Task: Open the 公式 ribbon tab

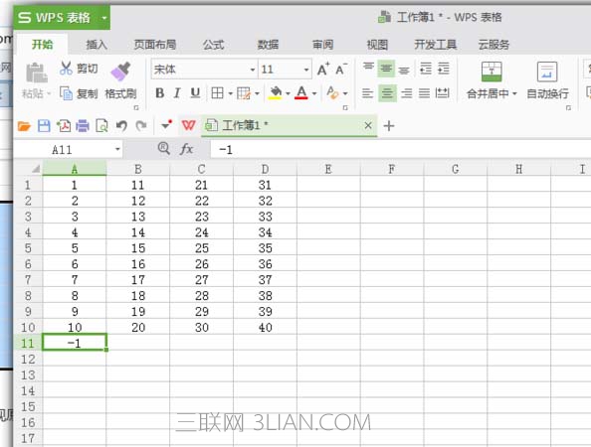Action: coord(214,45)
